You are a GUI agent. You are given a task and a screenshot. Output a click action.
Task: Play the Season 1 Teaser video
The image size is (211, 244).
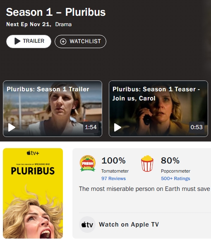click(117, 127)
